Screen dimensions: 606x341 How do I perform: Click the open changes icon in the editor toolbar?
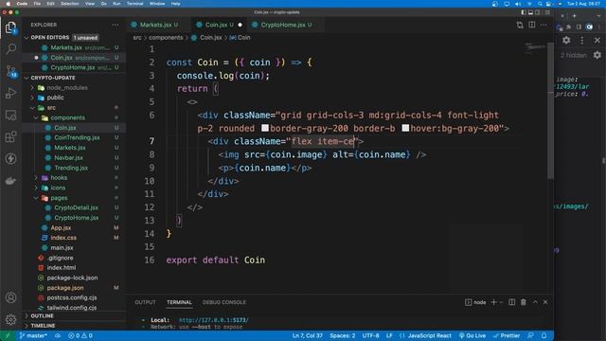[520, 26]
